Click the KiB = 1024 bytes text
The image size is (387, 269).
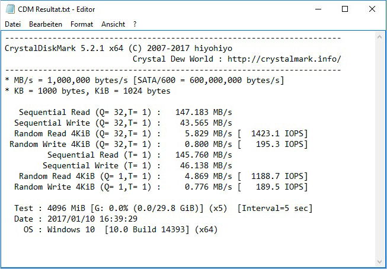(x=133, y=91)
